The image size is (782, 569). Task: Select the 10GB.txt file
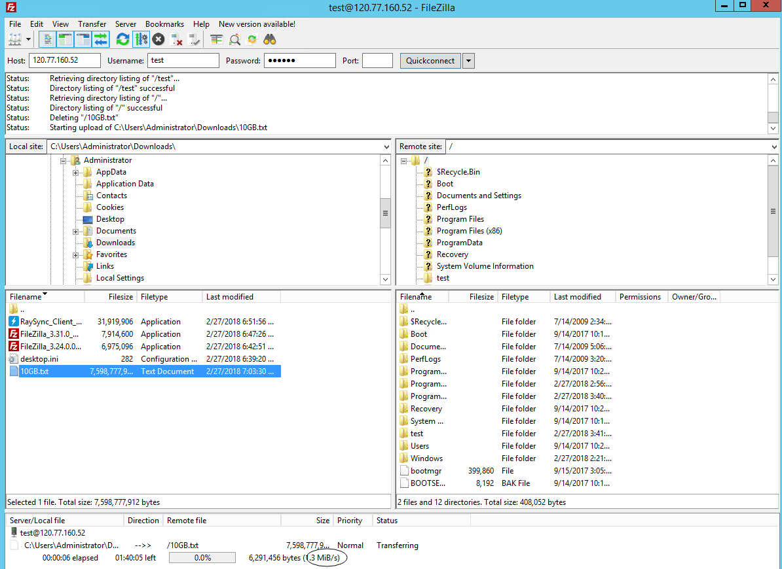[145, 371]
